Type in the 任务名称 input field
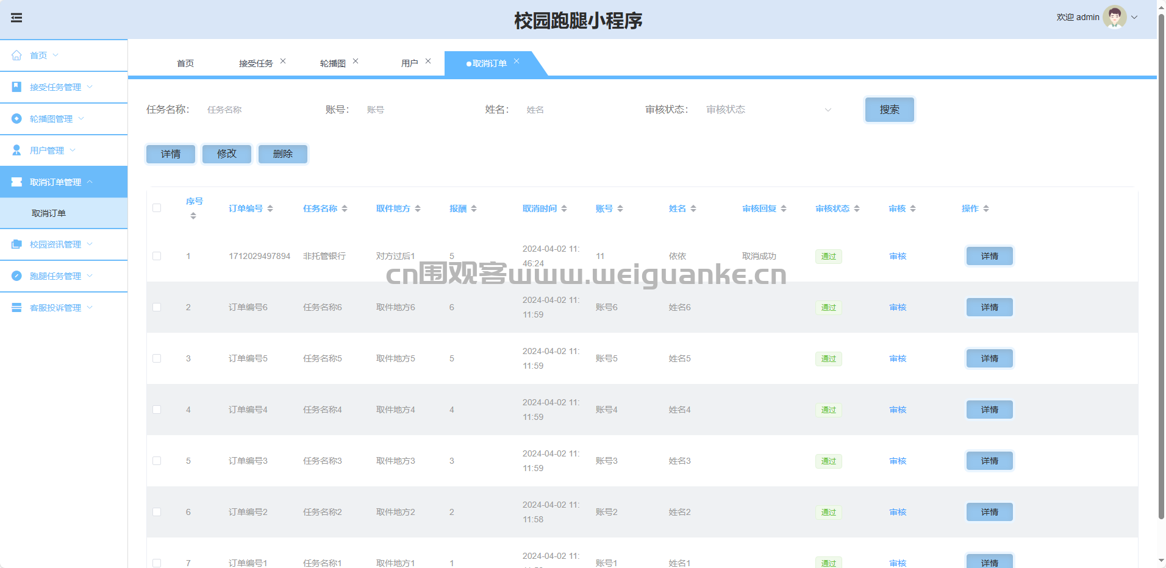 pos(256,110)
